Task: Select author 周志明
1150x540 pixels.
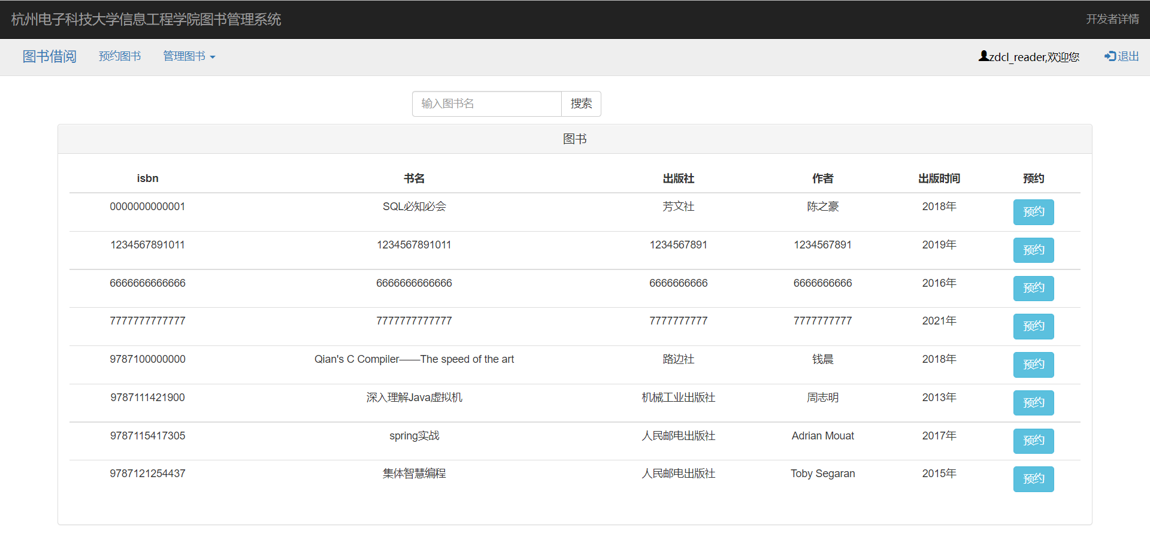Action: pyautogui.click(x=822, y=398)
